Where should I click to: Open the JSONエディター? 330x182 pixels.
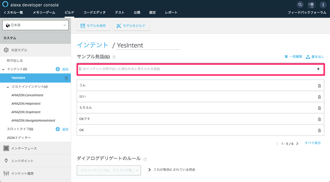[19, 138]
